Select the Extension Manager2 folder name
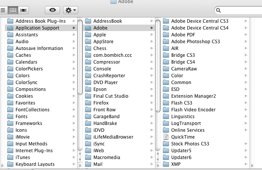 point(194,96)
